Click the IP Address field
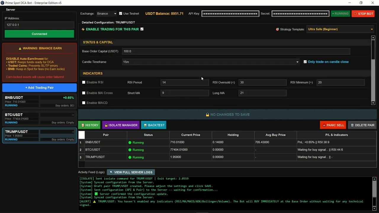 (x=39, y=25)
